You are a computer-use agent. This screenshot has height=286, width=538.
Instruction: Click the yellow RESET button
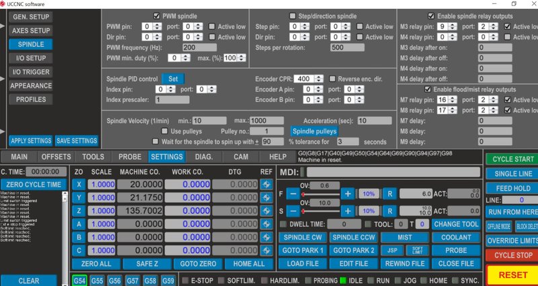pyautogui.click(x=512, y=275)
